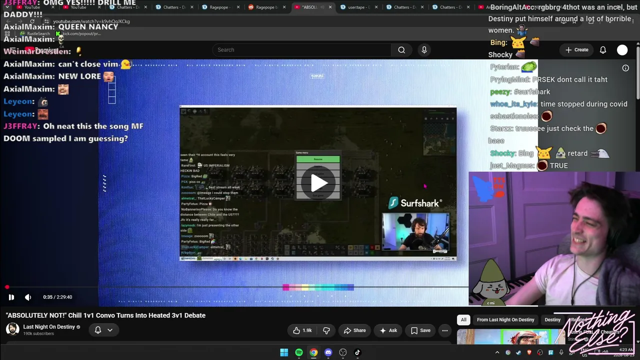Click the Brave icon in the system tray
This screenshot has height=360, width=640.
click(x=529, y=352)
